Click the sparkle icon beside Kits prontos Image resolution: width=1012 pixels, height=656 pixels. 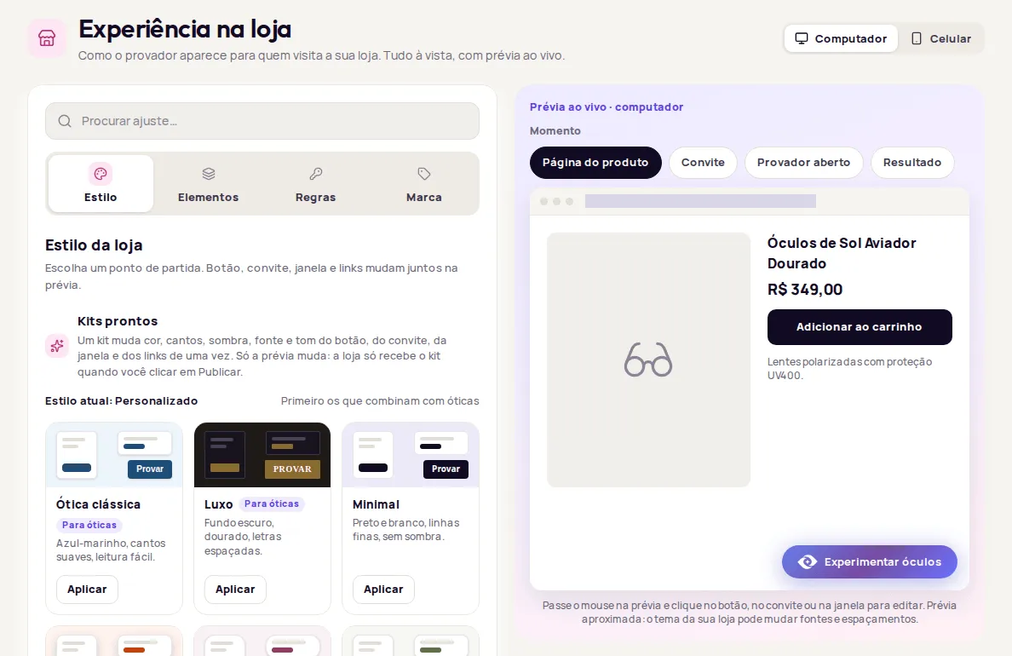[57, 345]
